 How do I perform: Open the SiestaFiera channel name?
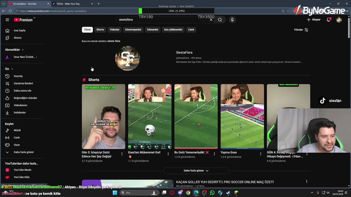click(x=184, y=53)
